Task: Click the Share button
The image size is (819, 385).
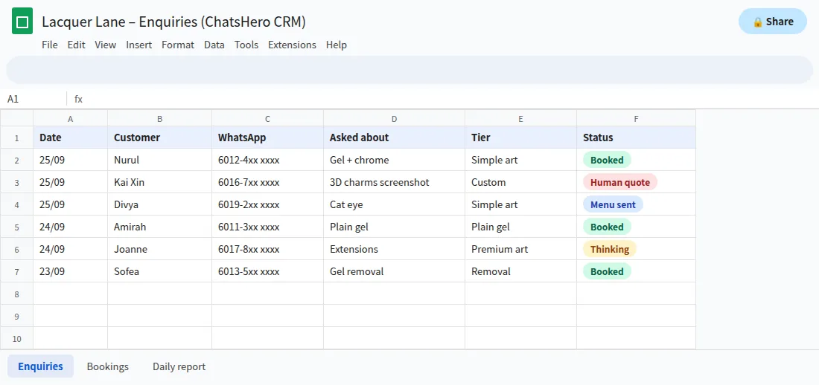Action: (773, 22)
